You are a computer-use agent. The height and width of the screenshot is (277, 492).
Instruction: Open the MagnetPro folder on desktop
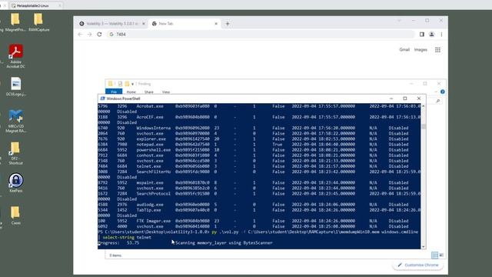pos(15,22)
